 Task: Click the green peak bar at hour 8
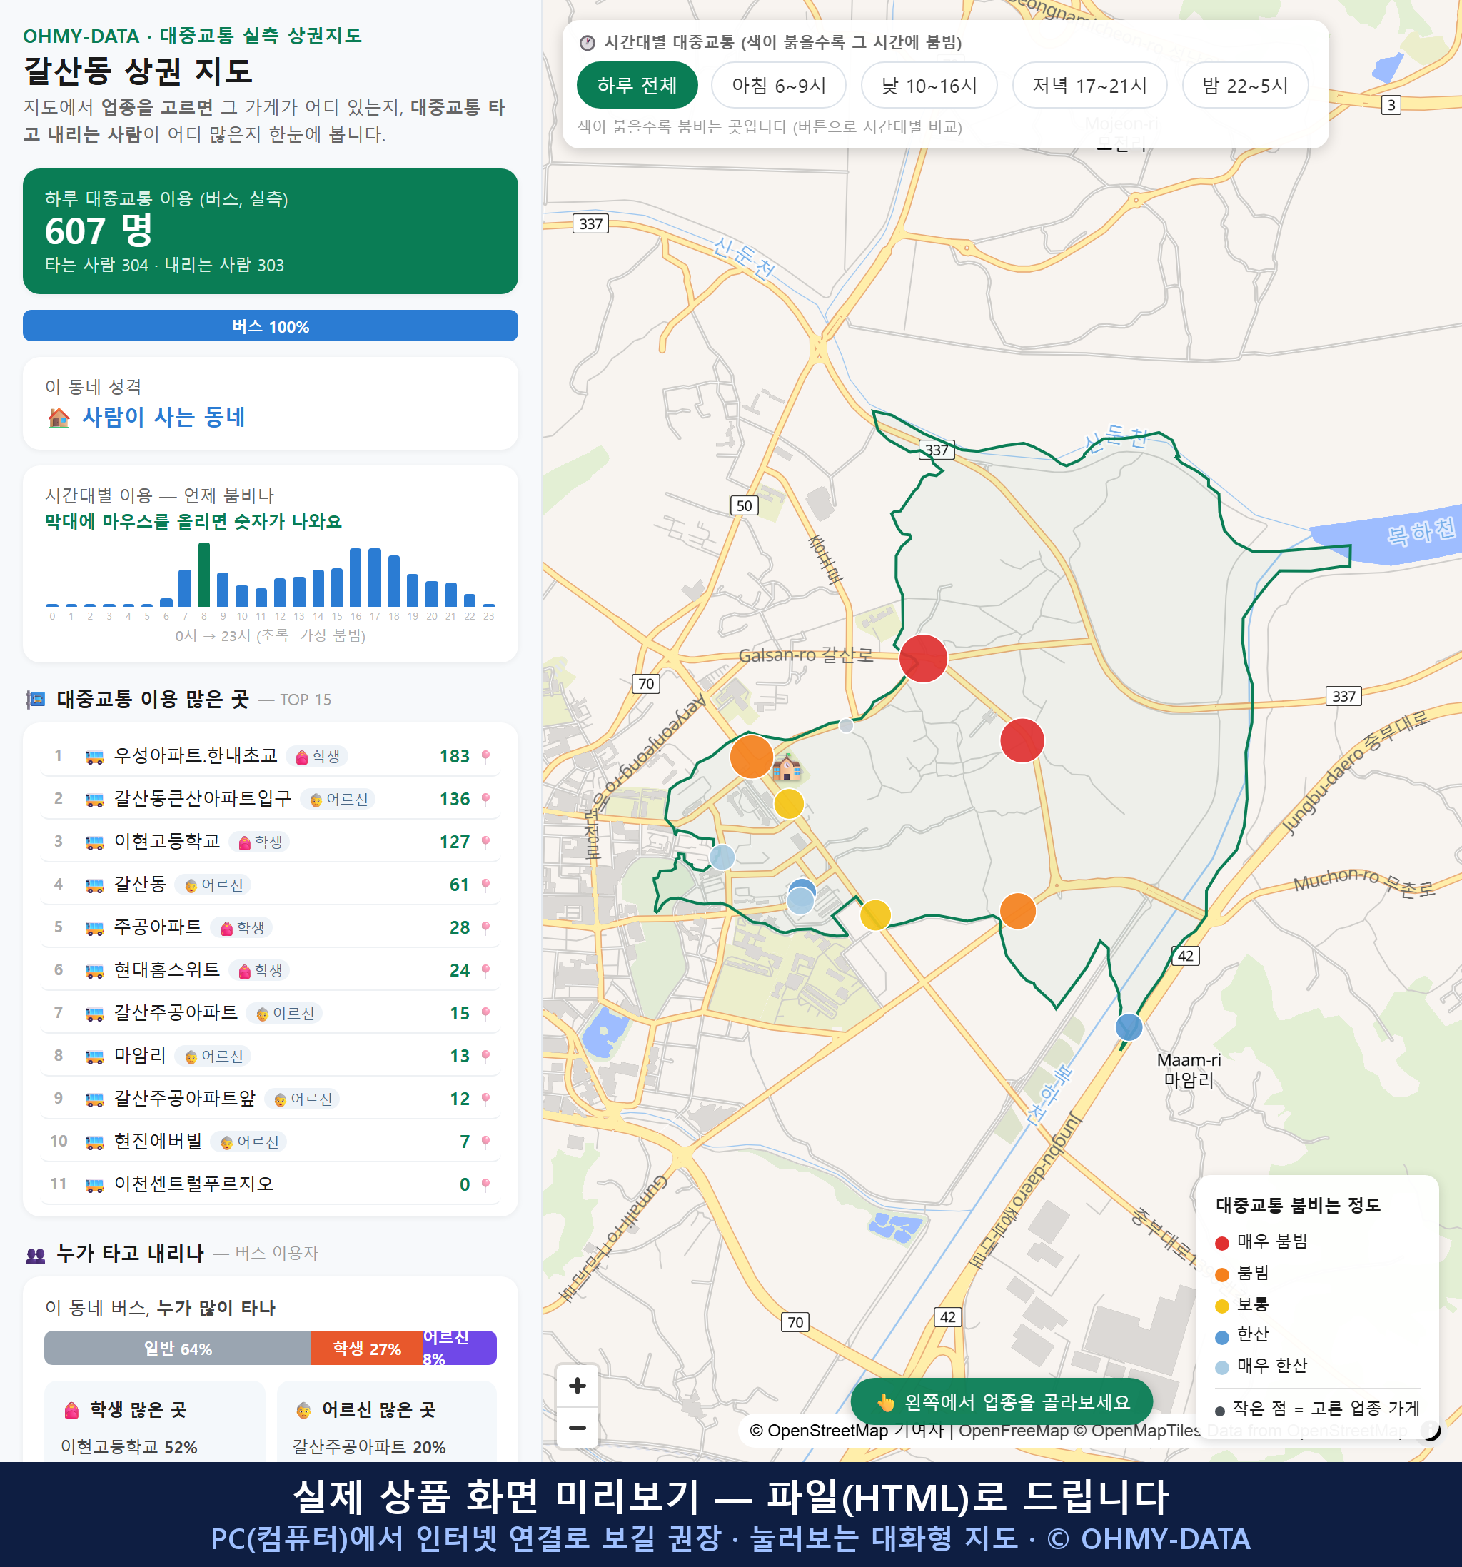click(x=204, y=575)
